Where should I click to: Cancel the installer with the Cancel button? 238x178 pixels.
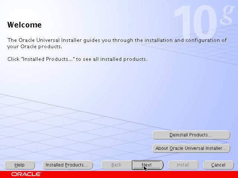pos(218,165)
